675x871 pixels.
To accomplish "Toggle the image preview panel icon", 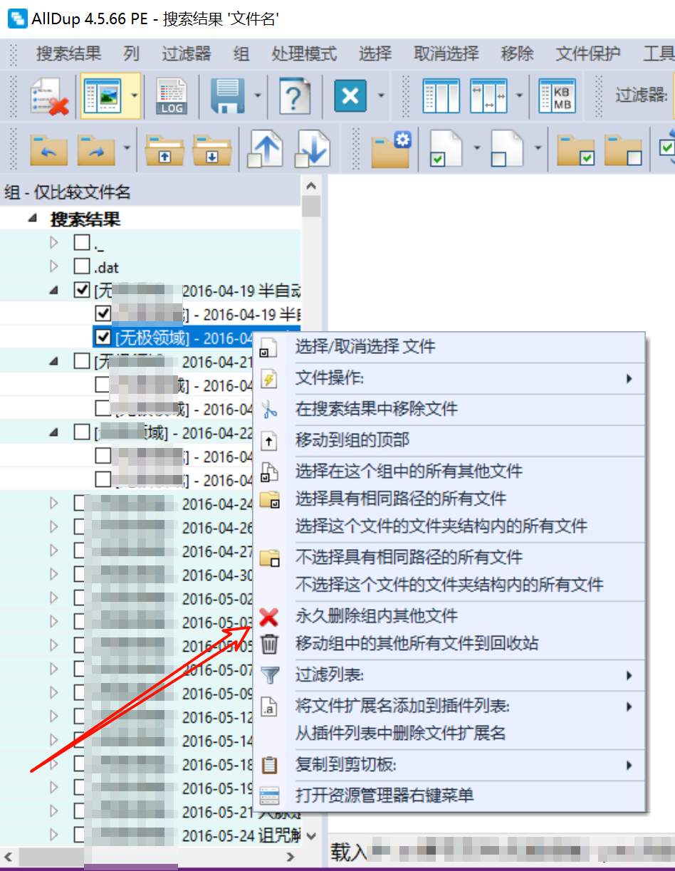I will pos(103,95).
